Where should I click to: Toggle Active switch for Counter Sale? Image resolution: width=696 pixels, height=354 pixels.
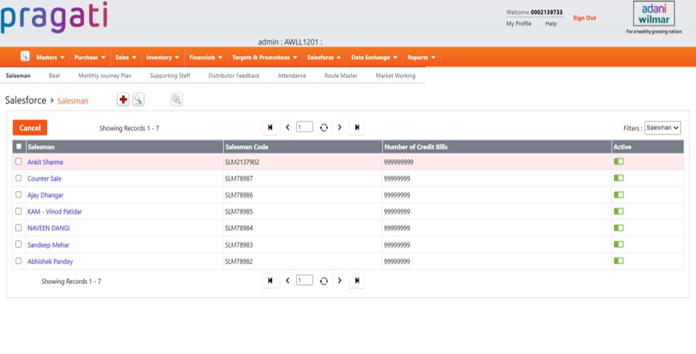(619, 178)
